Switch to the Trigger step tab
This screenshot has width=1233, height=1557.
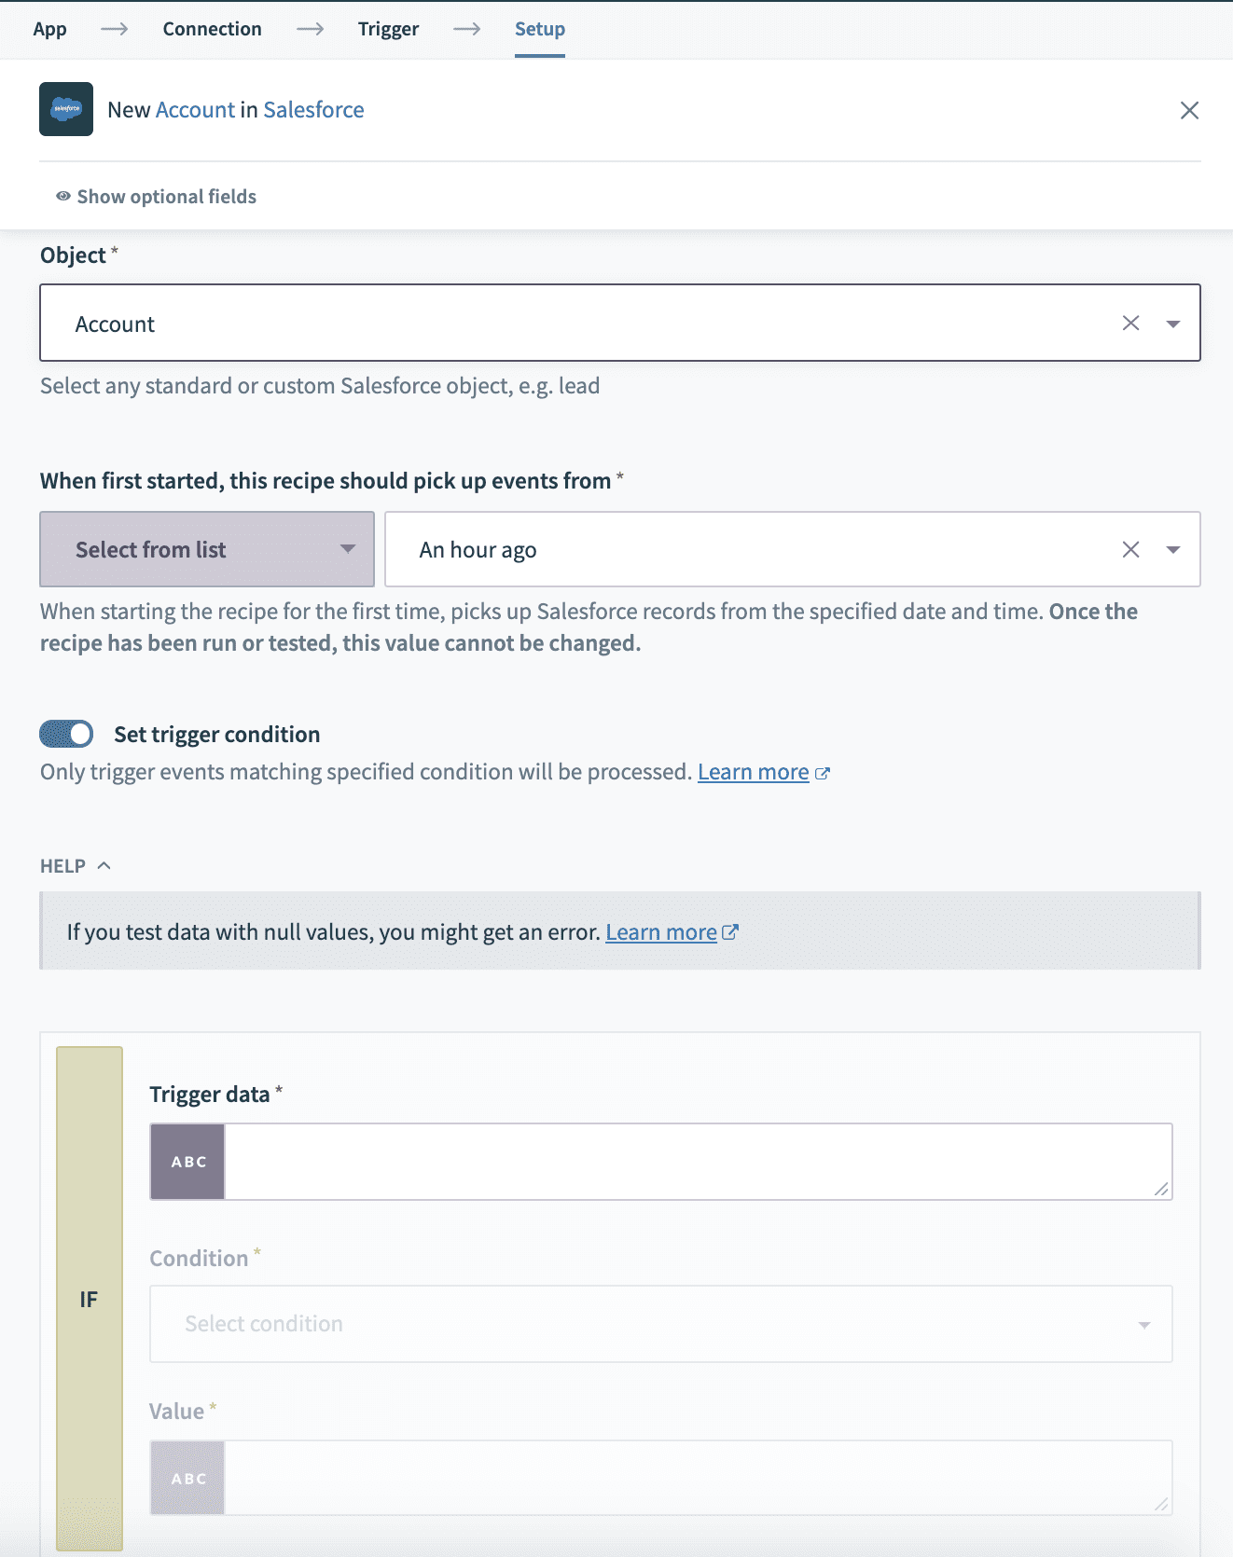(389, 28)
